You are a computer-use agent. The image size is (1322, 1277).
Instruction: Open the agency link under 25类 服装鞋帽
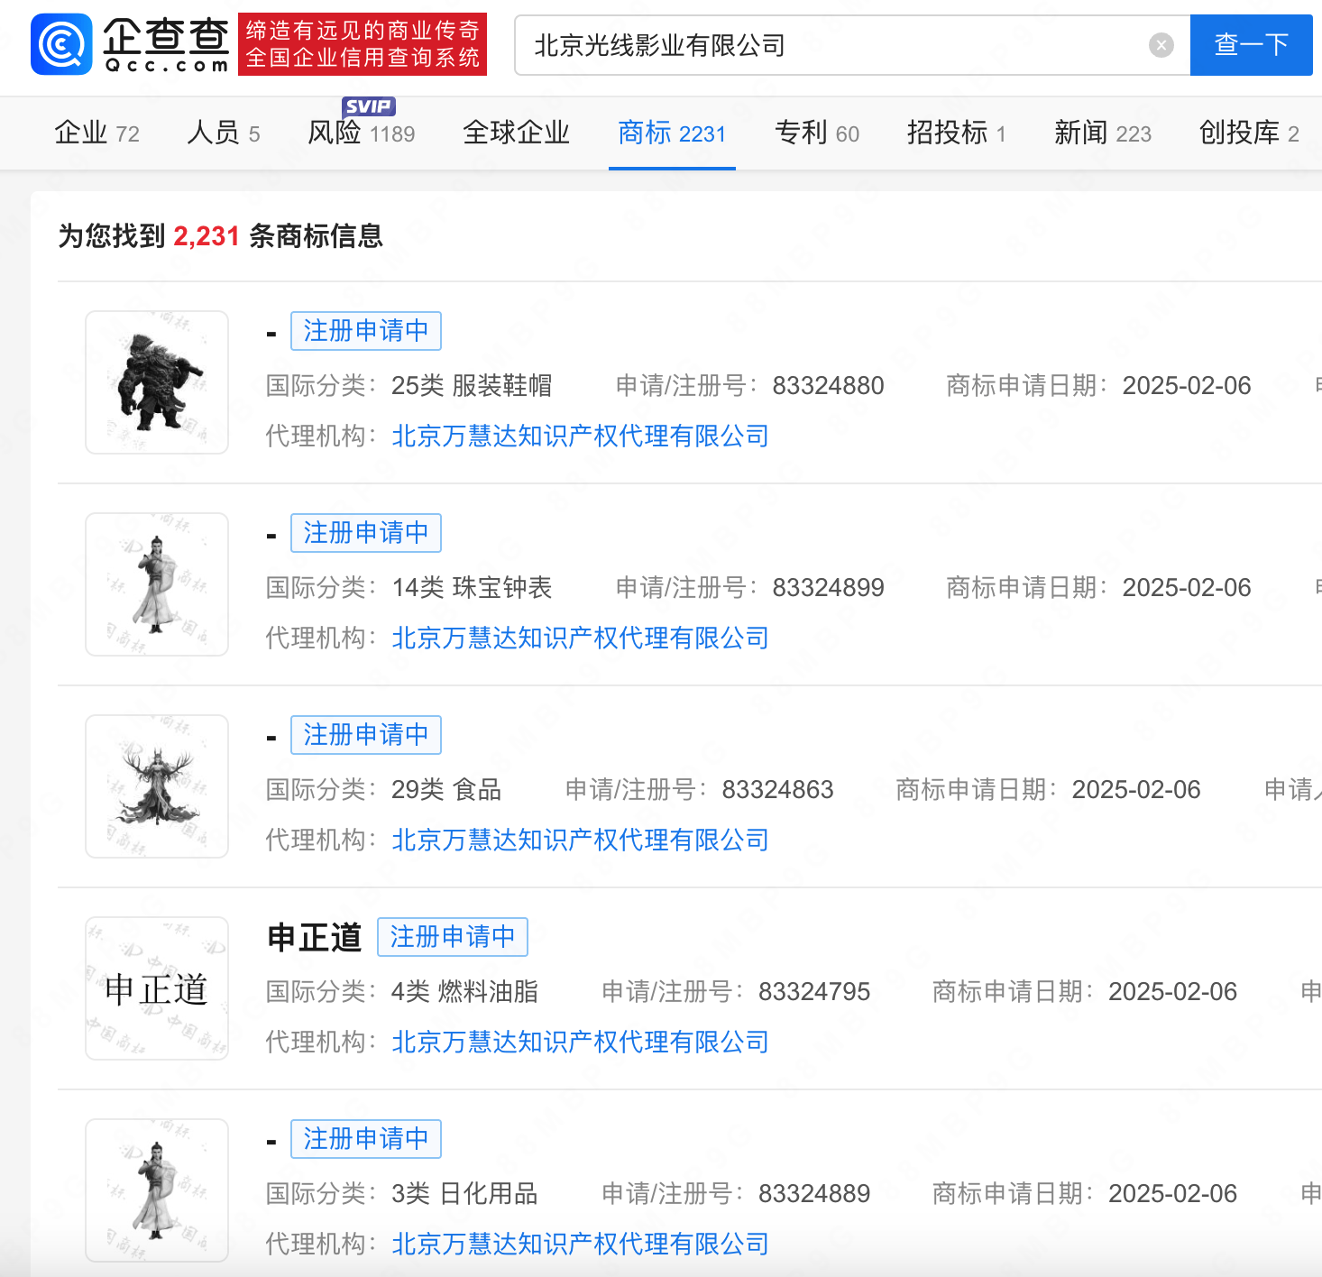click(580, 436)
